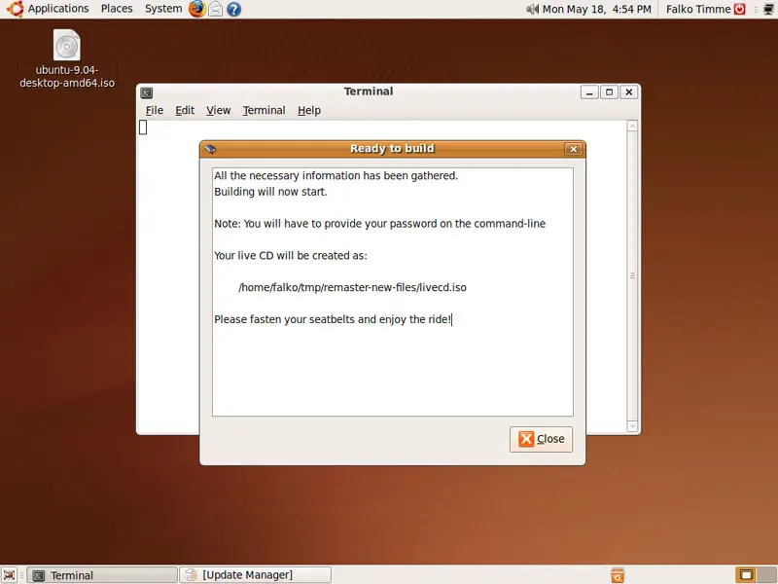Click the Terminal vertical scrollbar handle

tap(632, 275)
